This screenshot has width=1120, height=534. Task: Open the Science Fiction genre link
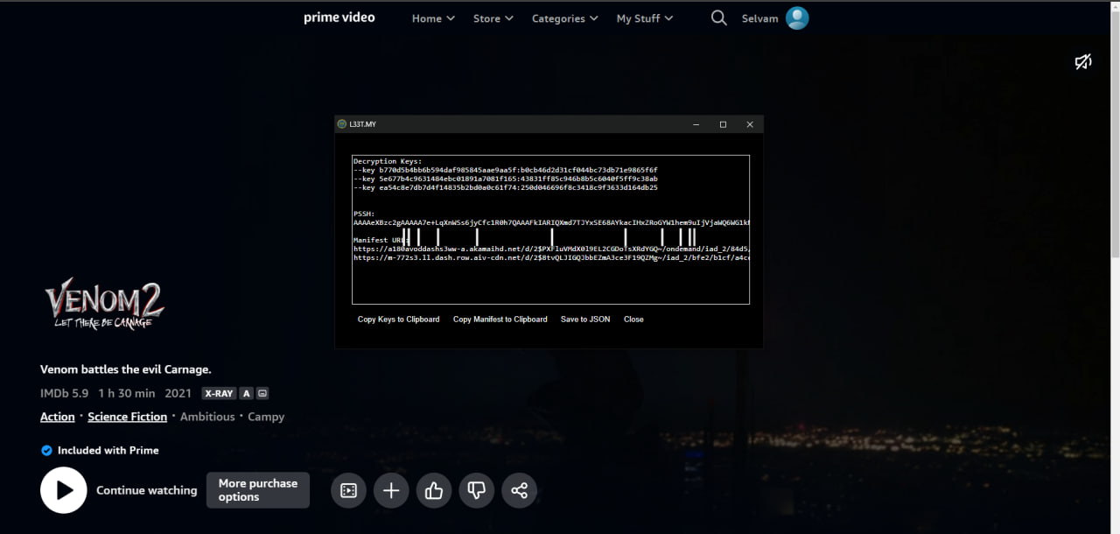coord(127,417)
